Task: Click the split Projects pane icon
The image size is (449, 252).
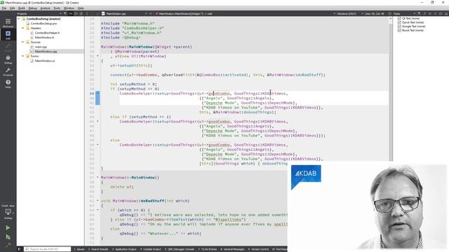Action: click(x=76, y=13)
